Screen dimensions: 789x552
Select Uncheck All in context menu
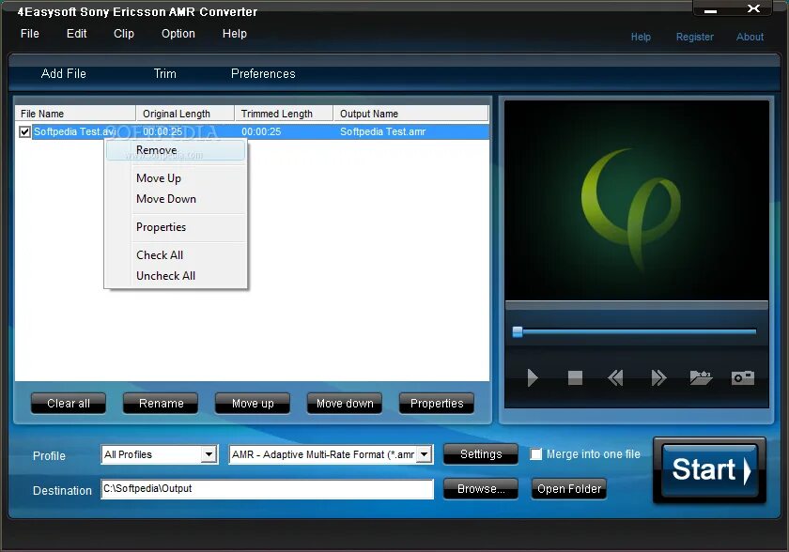point(176,276)
